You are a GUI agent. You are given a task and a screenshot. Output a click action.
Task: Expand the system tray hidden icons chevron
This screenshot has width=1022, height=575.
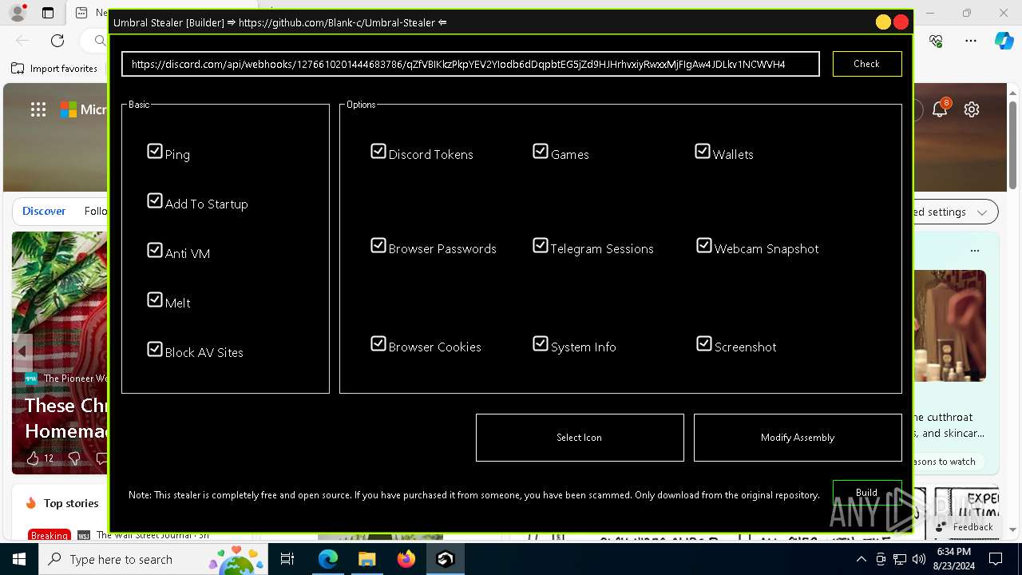pyautogui.click(x=861, y=559)
